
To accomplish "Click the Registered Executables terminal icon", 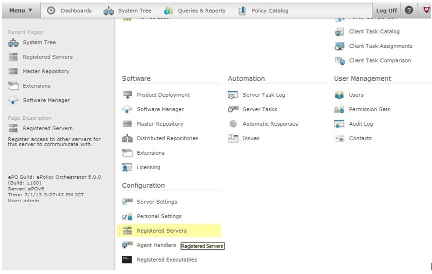I will point(127,260).
